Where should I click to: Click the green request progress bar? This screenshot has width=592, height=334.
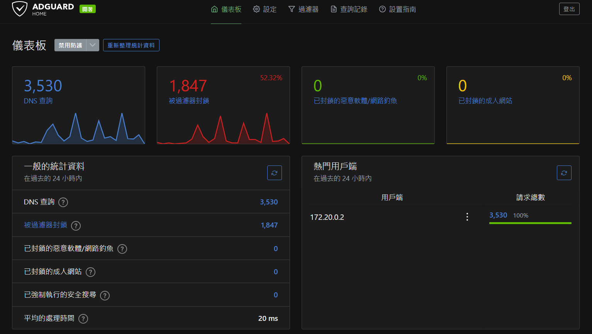(x=530, y=223)
